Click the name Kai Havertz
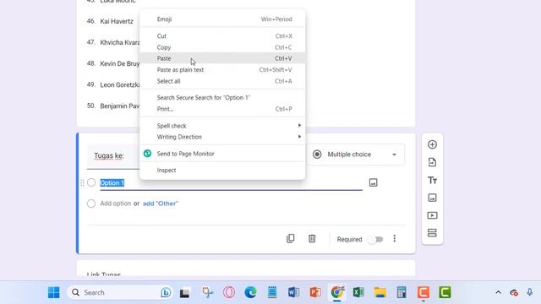 tap(117, 21)
